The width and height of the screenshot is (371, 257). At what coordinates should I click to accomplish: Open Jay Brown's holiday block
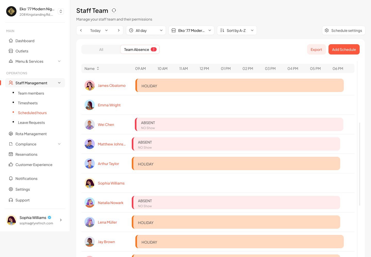click(240, 242)
